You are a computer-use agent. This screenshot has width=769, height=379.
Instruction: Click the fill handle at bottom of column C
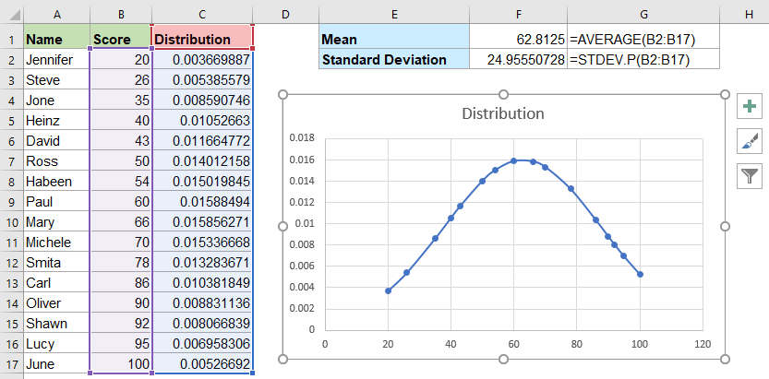[253, 373]
